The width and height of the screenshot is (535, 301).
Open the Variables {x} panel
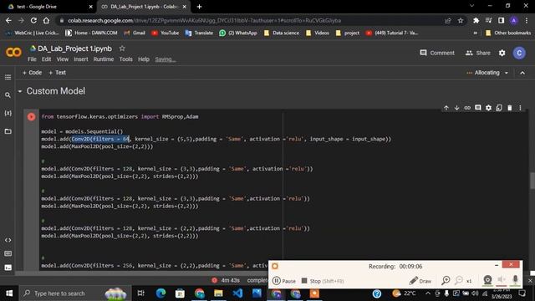pos(8,113)
